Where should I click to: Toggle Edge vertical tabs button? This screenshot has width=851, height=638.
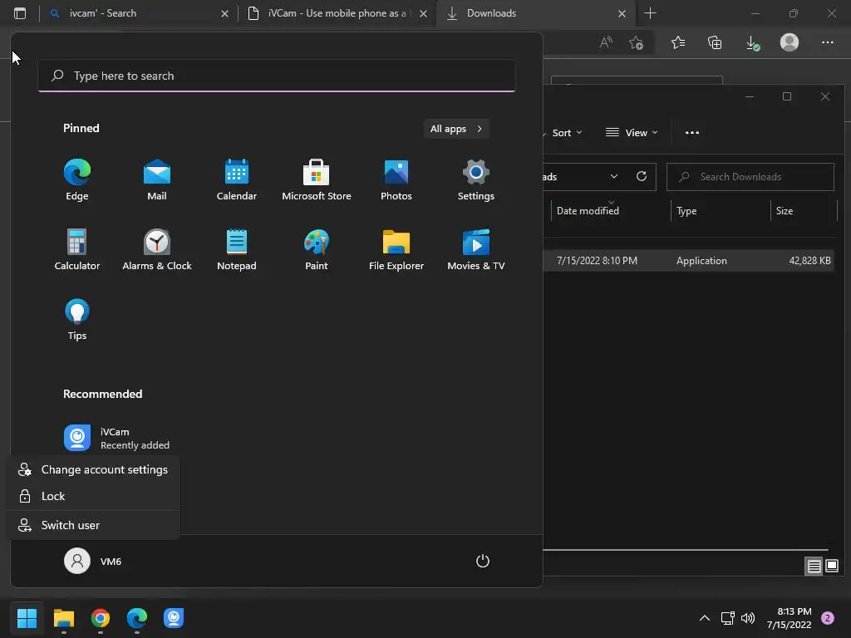(x=20, y=13)
